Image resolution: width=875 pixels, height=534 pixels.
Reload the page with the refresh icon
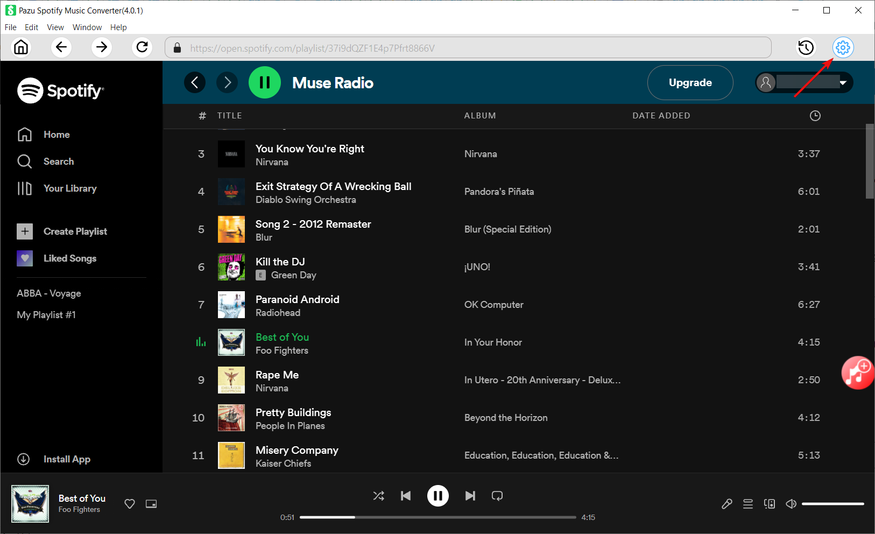coord(142,47)
